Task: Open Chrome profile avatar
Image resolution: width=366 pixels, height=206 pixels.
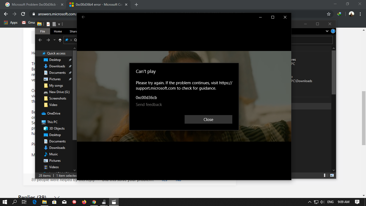Action: [352, 14]
